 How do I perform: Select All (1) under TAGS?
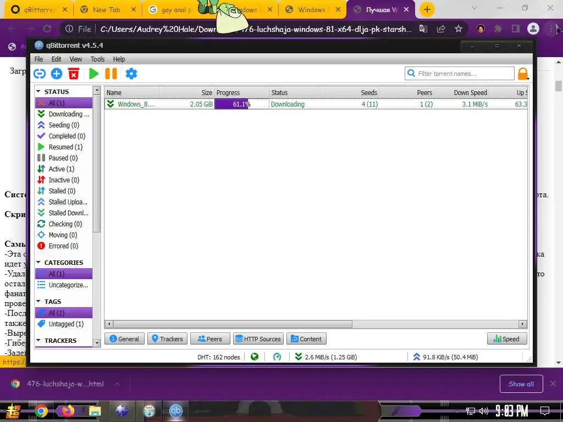64,313
